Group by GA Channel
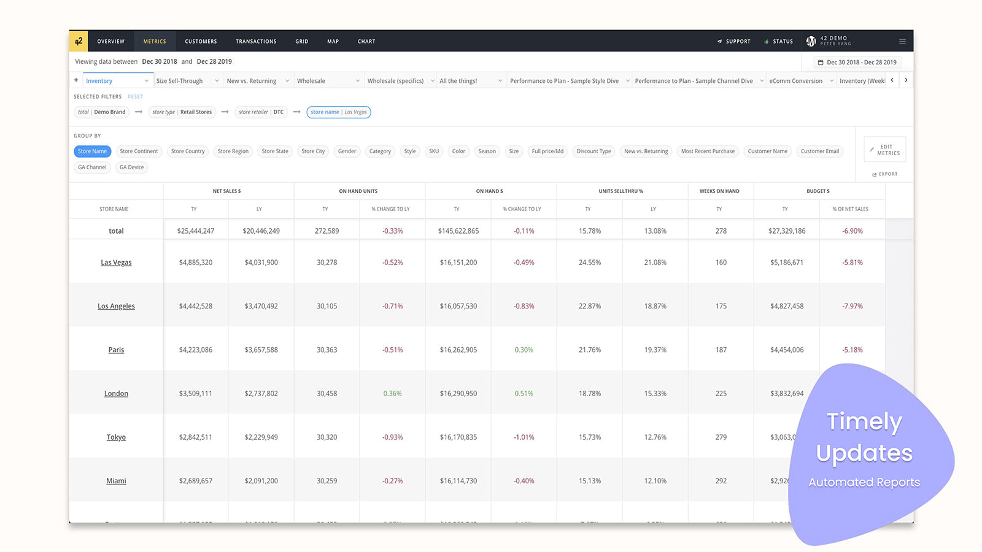Image resolution: width=982 pixels, height=552 pixels. [x=92, y=167]
